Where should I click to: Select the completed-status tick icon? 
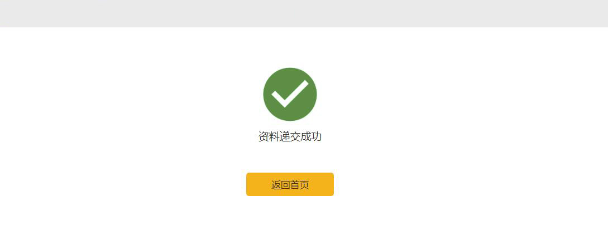click(x=290, y=94)
